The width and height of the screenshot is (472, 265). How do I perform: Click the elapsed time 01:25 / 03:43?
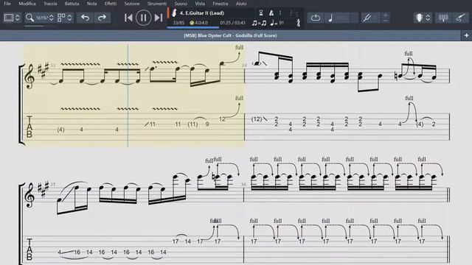click(232, 23)
